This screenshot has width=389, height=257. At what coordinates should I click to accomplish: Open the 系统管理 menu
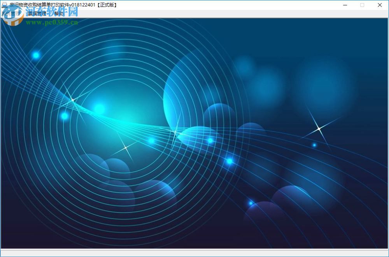[x=11, y=14]
